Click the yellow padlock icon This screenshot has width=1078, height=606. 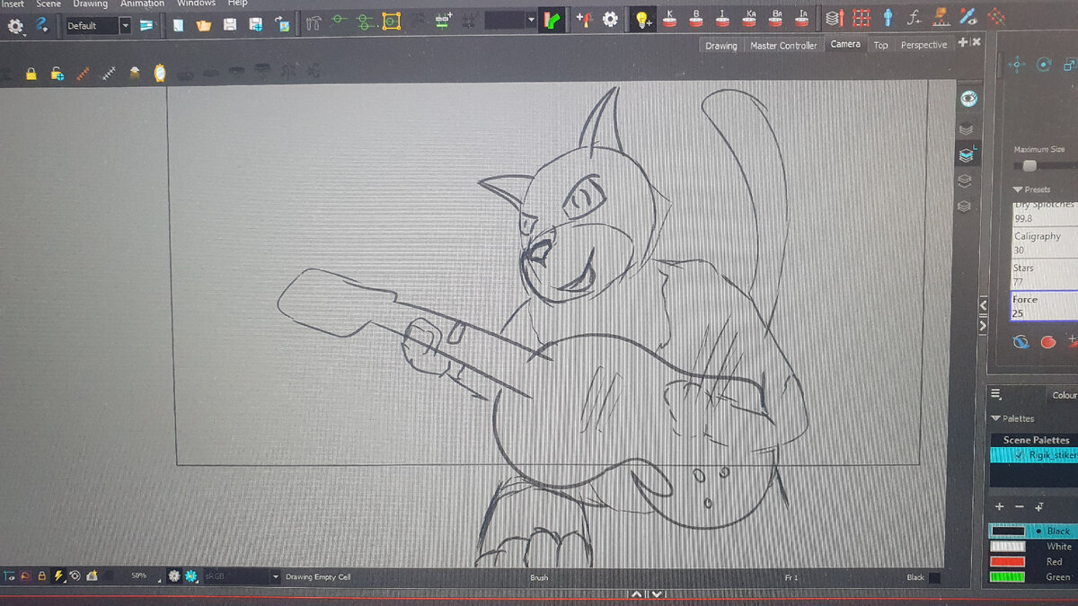pyautogui.click(x=31, y=75)
